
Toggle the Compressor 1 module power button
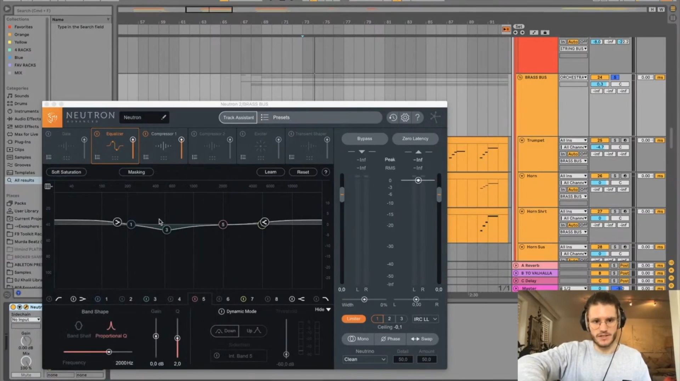point(145,134)
